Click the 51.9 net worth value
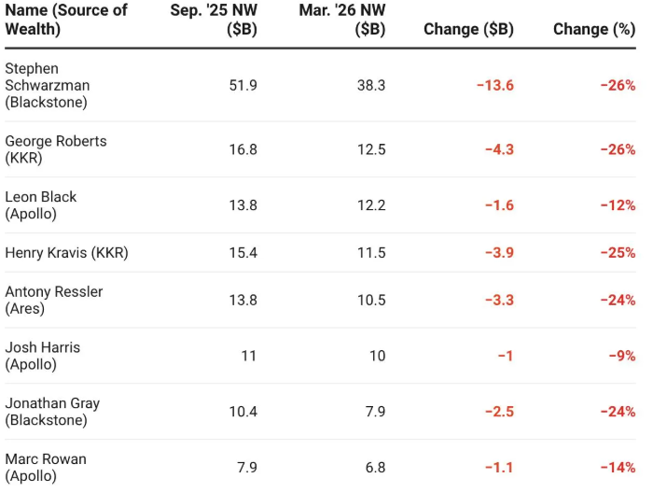This screenshot has width=653, height=492. click(x=243, y=85)
